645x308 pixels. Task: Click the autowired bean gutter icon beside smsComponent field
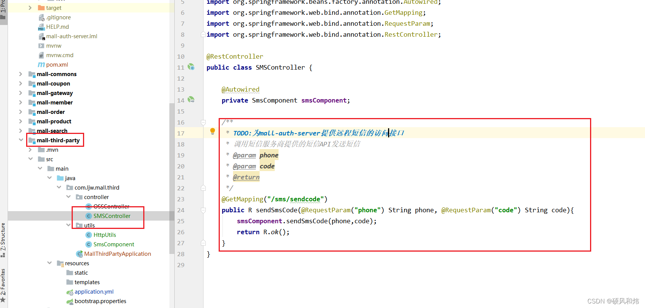tap(191, 100)
